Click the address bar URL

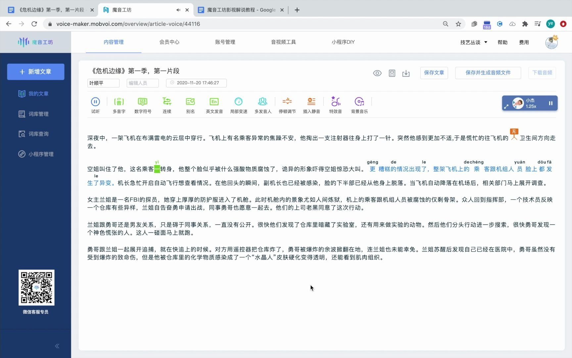pos(128,24)
